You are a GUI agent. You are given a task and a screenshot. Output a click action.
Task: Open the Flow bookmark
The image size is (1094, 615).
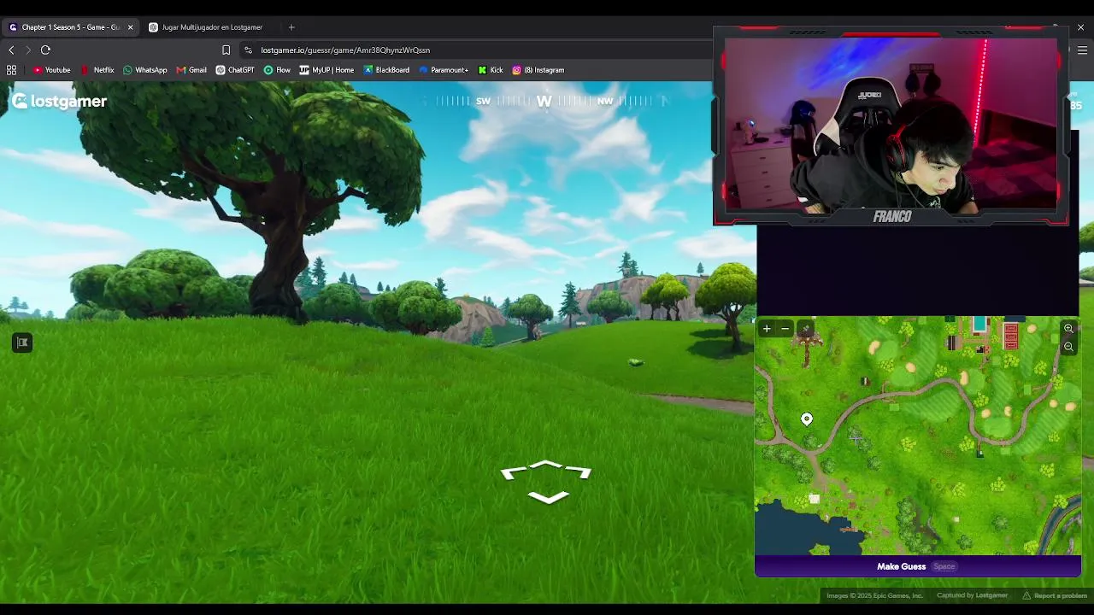(x=277, y=70)
